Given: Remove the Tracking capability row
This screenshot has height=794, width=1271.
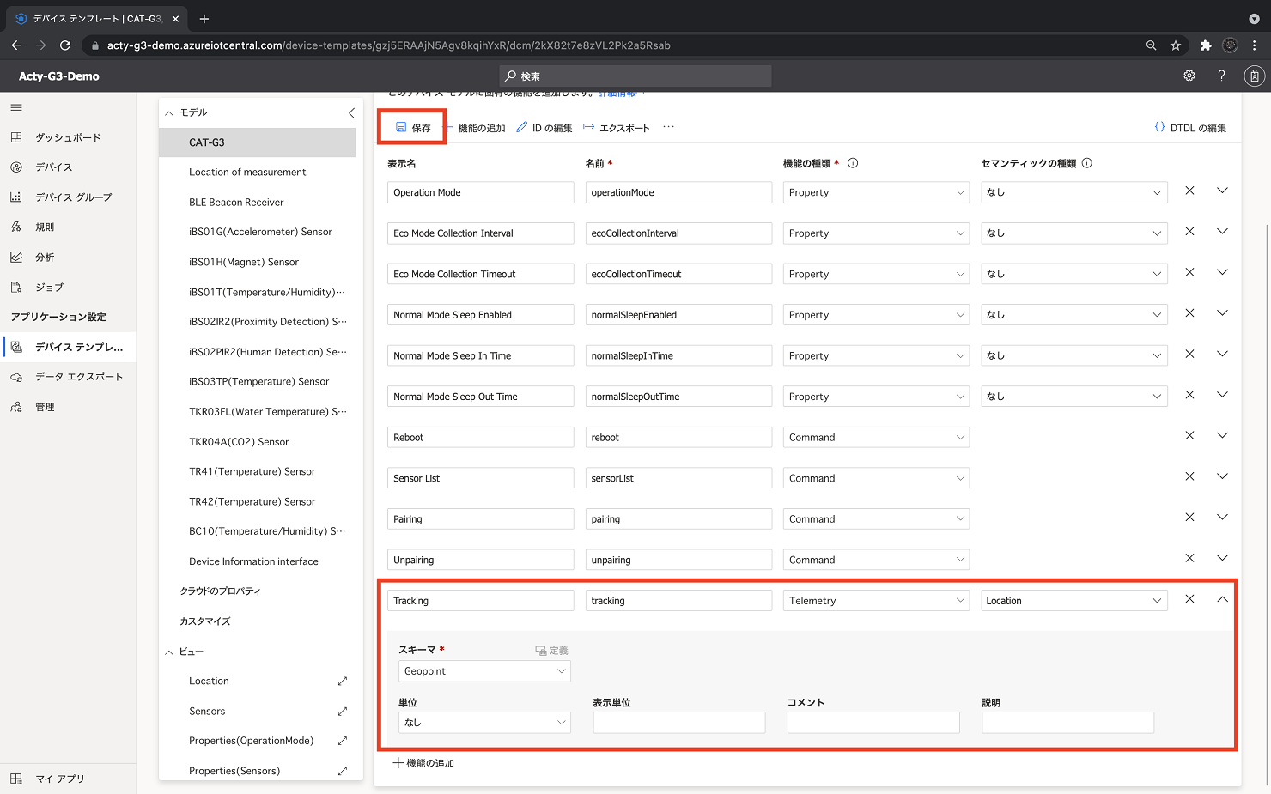Looking at the screenshot, I should 1189,599.
